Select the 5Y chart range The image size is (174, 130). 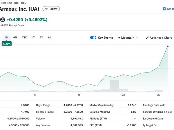tap(41, 38)
